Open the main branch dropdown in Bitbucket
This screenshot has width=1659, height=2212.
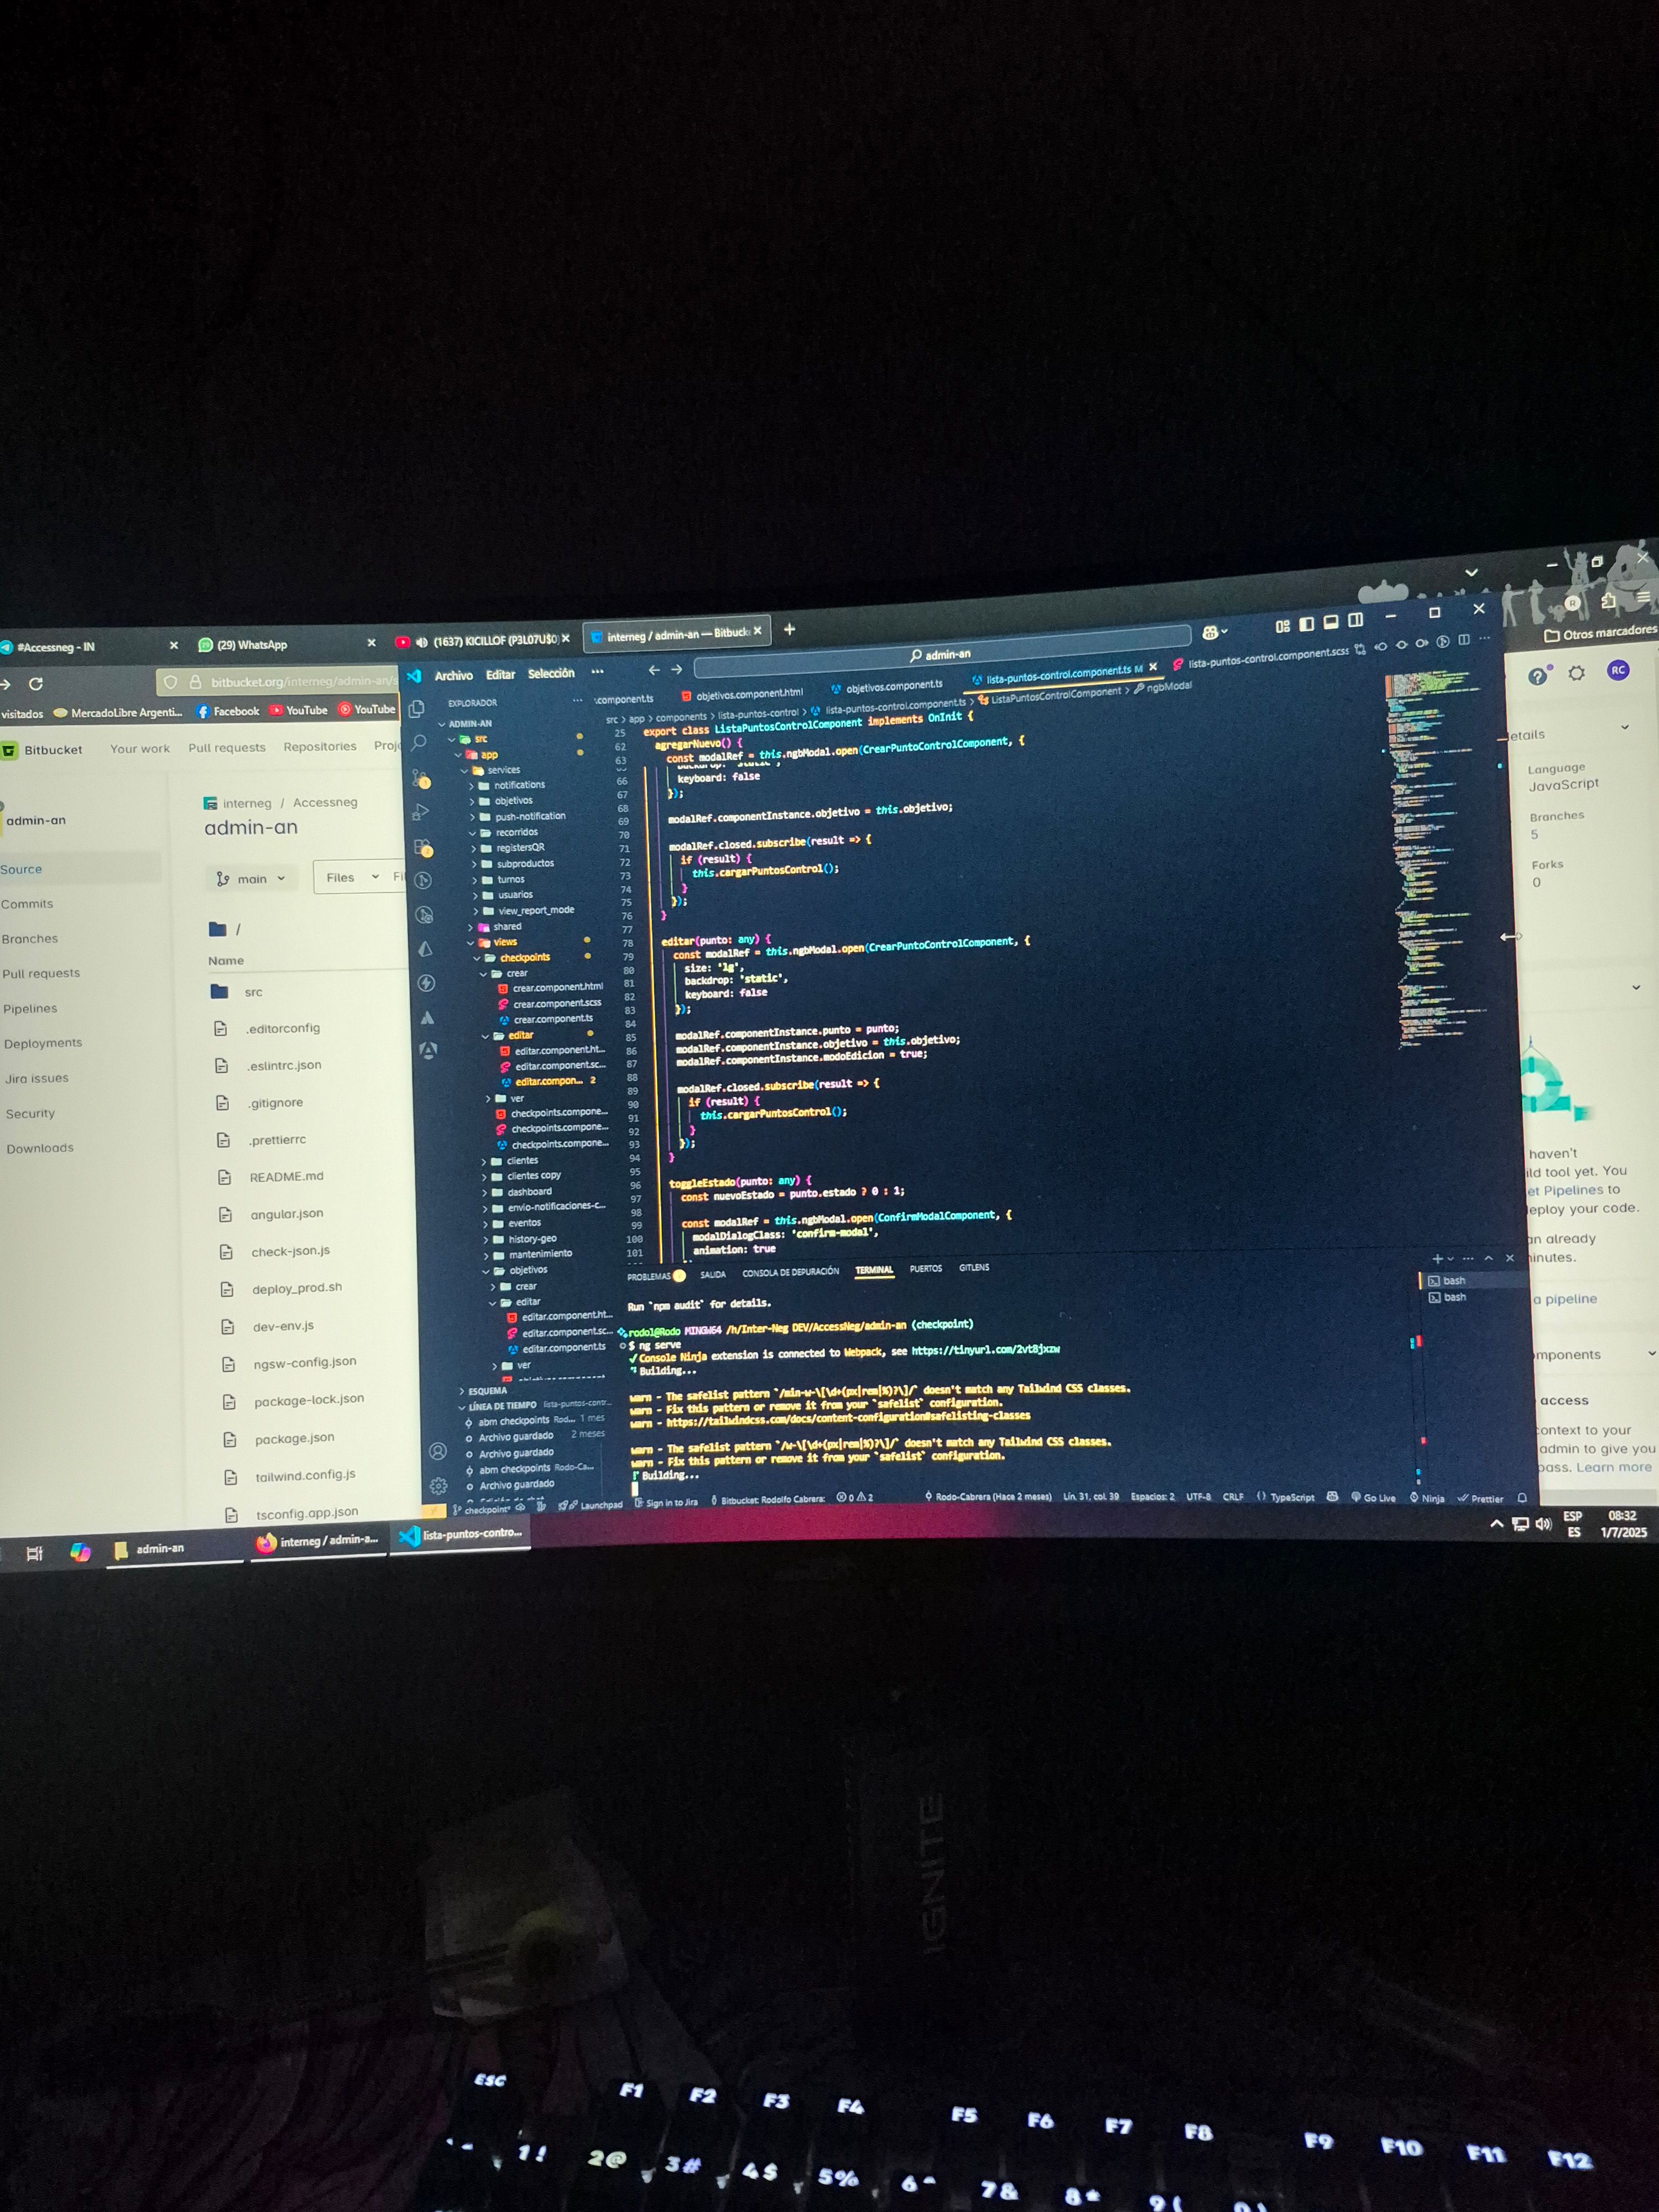(251, 878)
